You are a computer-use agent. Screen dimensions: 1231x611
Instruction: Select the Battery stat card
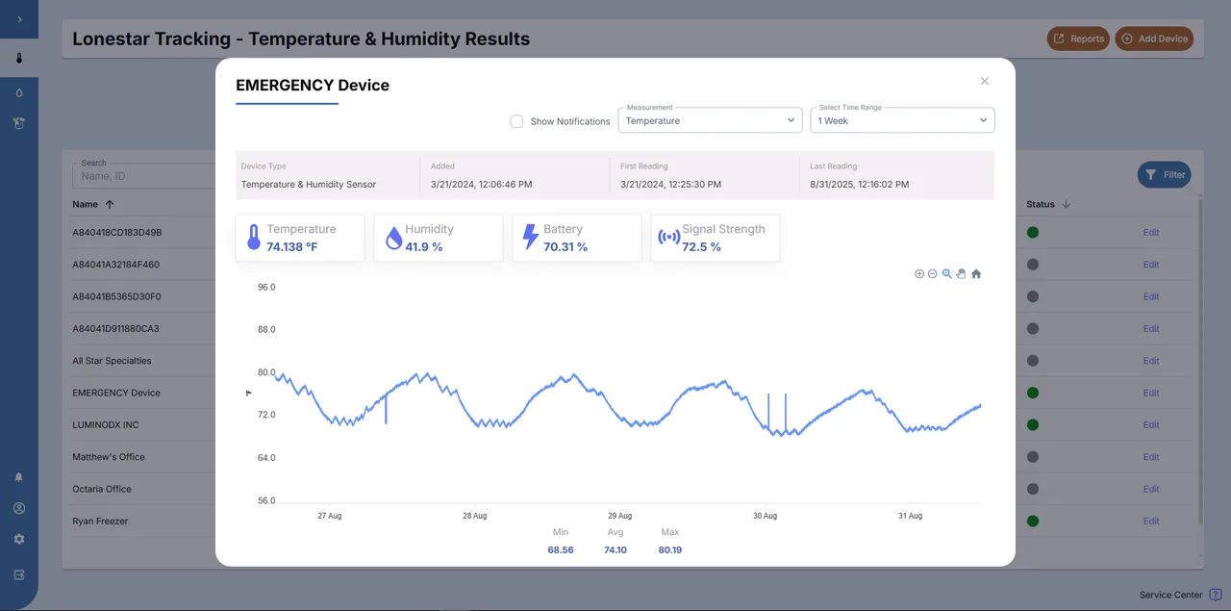(576, 237)
